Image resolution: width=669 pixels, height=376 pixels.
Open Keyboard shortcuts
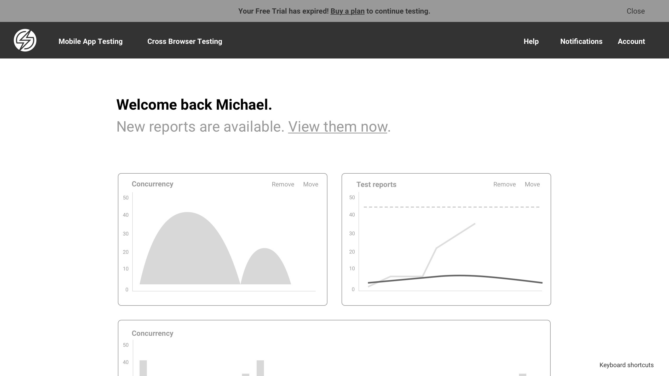[626, 365]
